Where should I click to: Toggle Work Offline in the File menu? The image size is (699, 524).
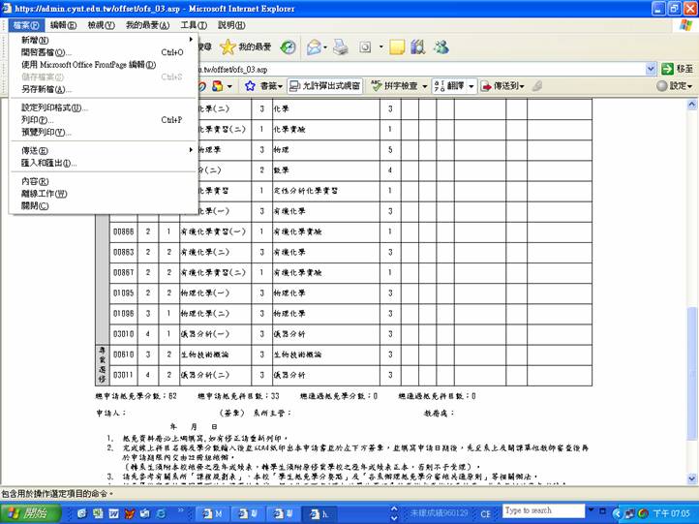45,194
